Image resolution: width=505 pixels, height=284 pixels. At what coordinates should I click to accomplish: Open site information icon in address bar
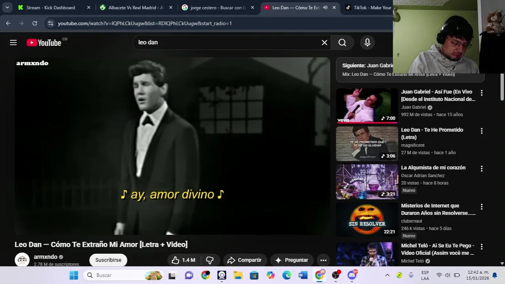click(50, 23)
